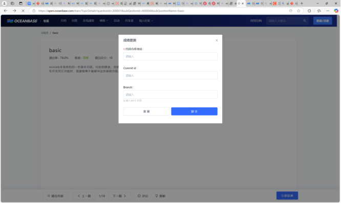Submit the form with the blue button

[x=194, y=111]
